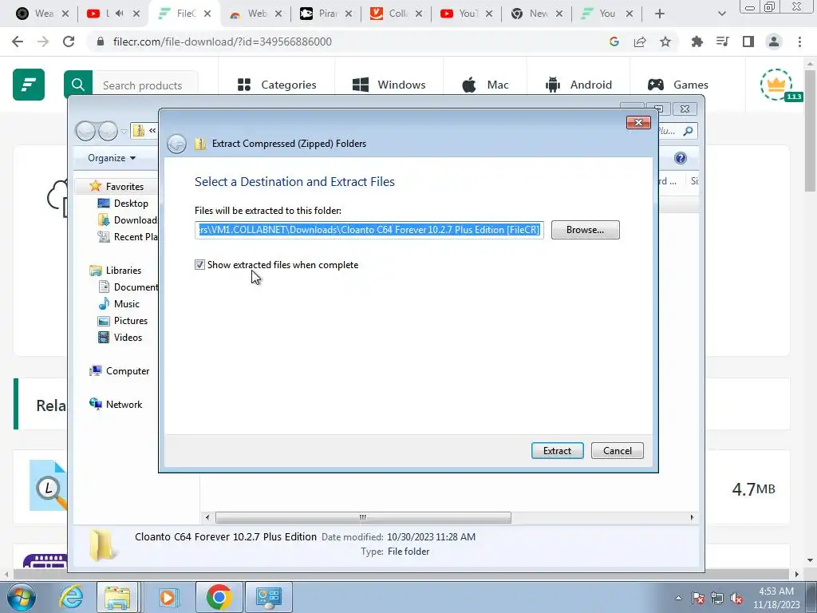The width and height of the screenshot is (817, 613).
Task: Click the Explorer nav history dropdown arrow
Action: point(124,131)
